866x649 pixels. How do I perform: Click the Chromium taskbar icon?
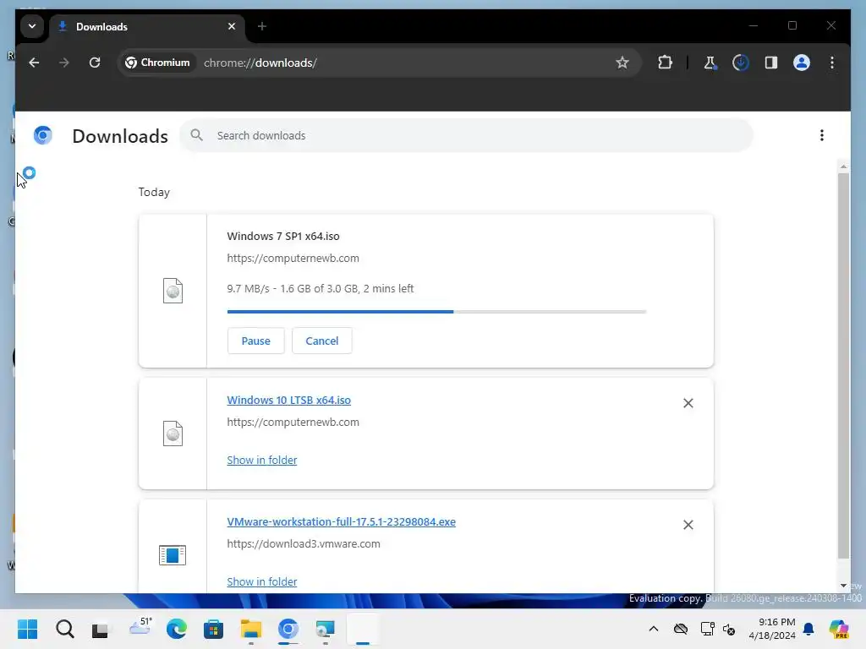coord(288,629)
